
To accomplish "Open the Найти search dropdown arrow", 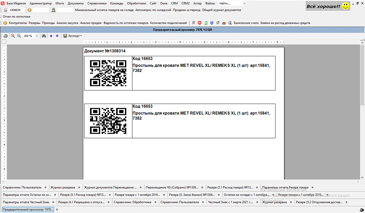I will [x=244, y=4].
